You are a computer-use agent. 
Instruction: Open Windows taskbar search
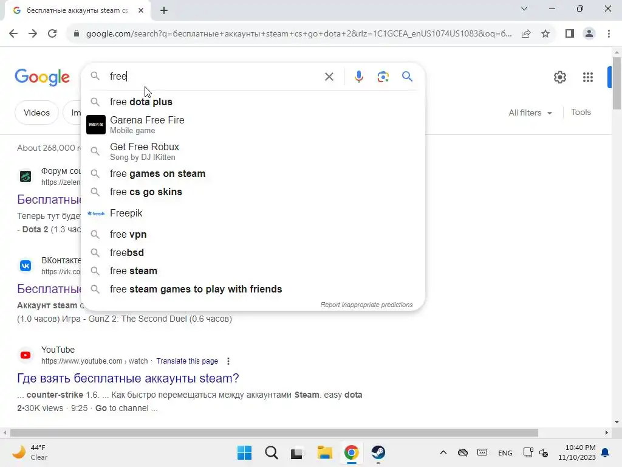click(x=272, y=452)
